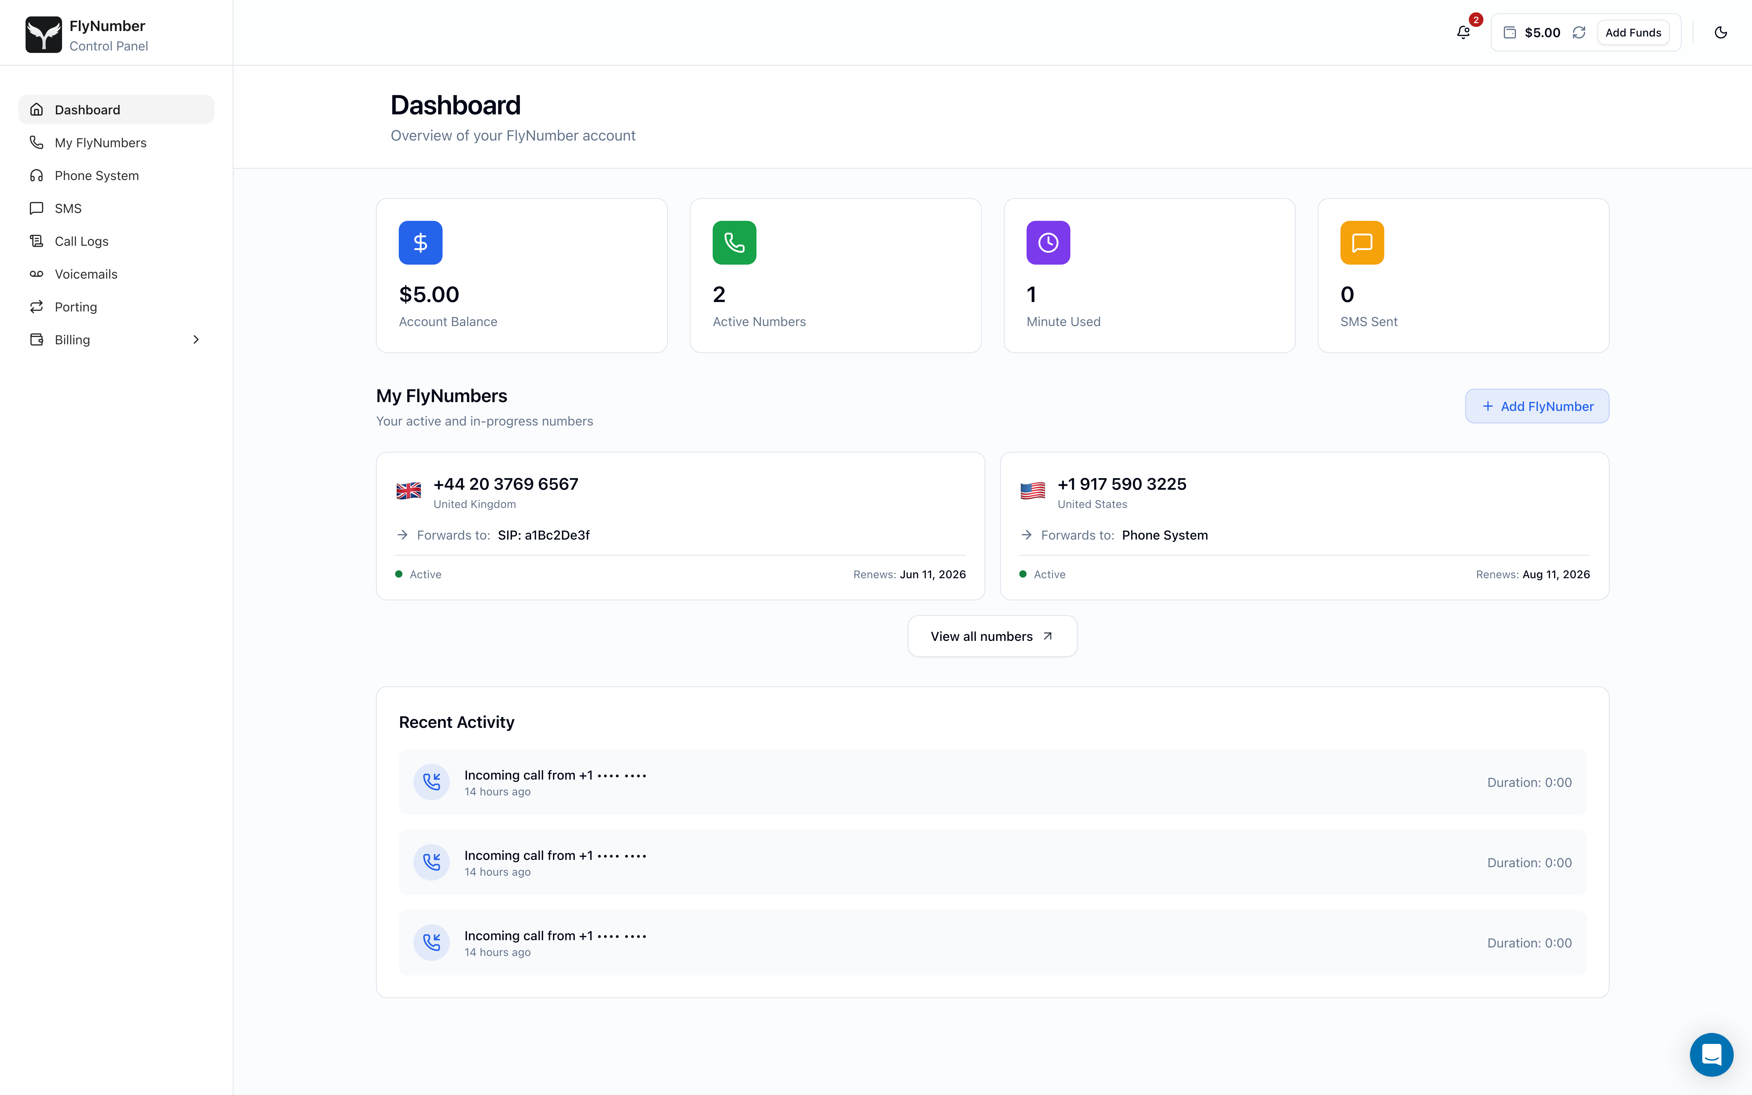Click the first incoming call icon in Recent Activity
Viewport: 1752px width, 1095px height.
click(432, 782)
